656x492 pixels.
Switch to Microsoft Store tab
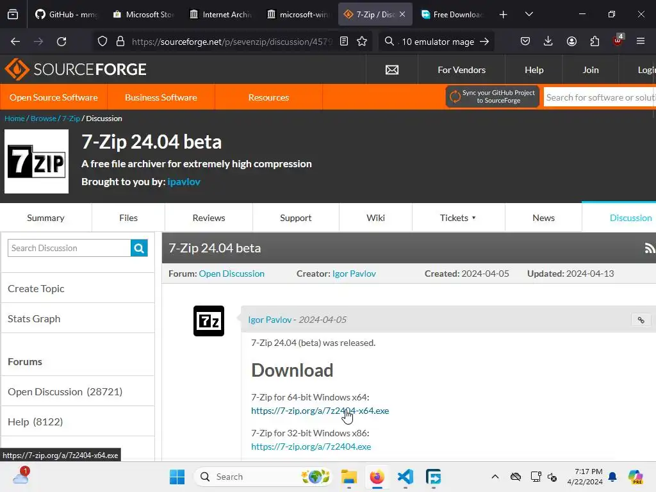[x=144, y=15]
